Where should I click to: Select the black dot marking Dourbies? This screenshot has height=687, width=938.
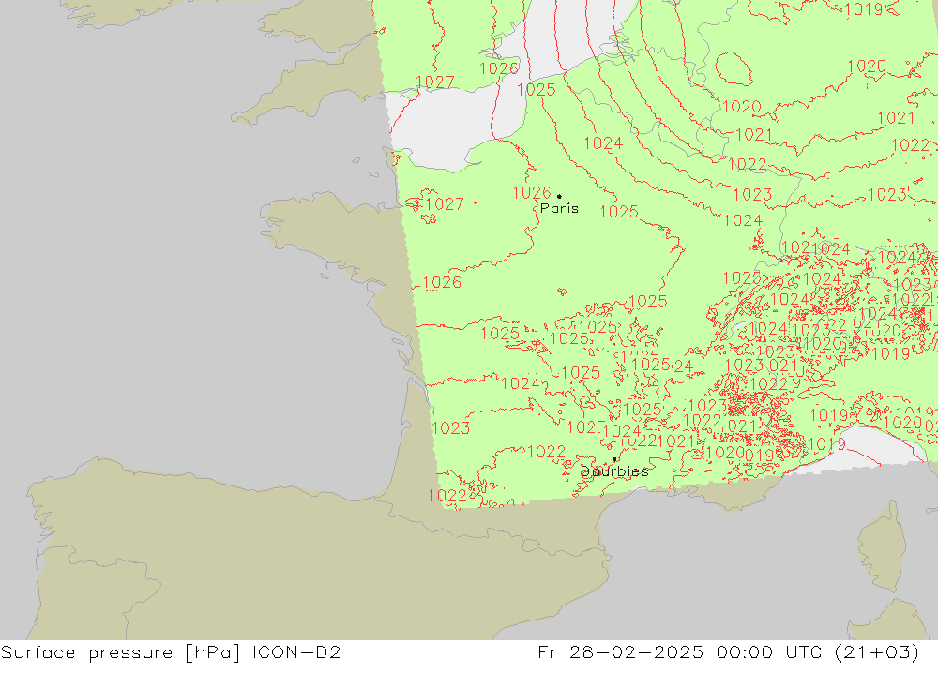coord(614,459)
